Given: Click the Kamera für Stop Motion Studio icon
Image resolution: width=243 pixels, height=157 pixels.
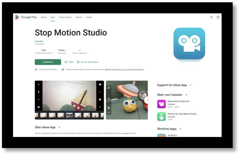Looking at the screenshot, I should point(161,117).
